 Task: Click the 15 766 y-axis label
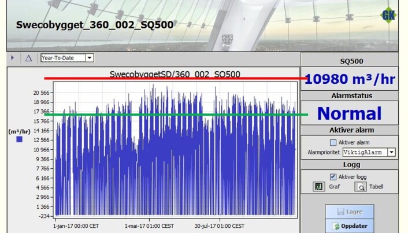coord(41,121)
